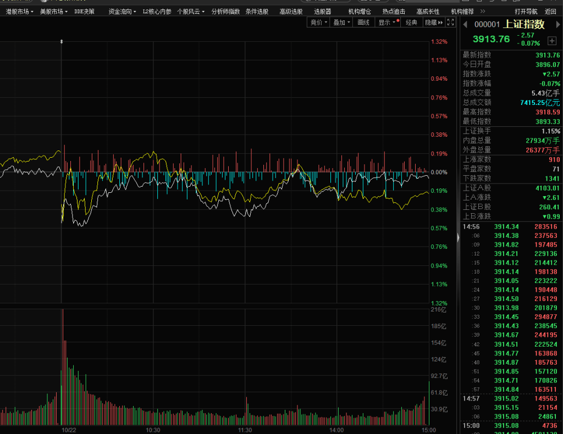This screenshot has height=434, width=563.
Task: Click the 返回 button
Action: [x=550, y=11]
